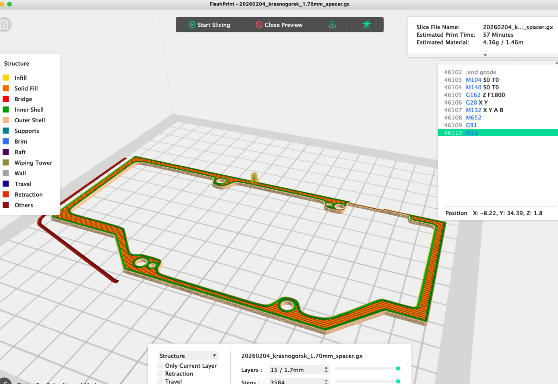Image resolution: width=558 pixels, height=384 pixels.
Task: Click the Steps field stepper arrows
Action: click(x=326, y=382)
